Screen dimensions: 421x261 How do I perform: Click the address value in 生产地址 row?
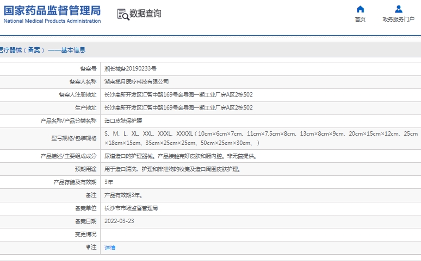[x=178, y=108]
